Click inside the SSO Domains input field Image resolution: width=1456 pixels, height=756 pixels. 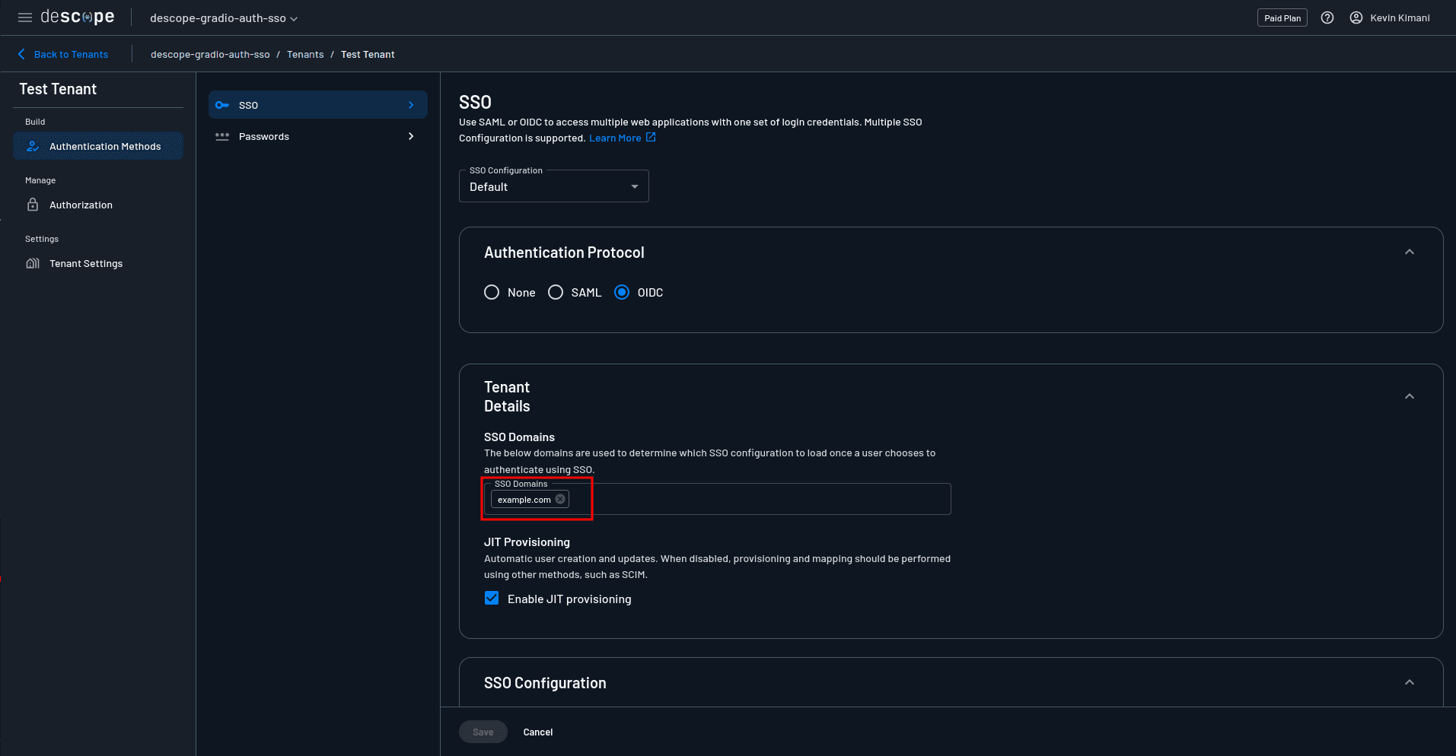point(761,499)
